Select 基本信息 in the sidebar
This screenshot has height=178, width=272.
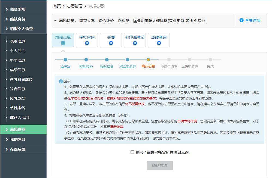(17, 41)
